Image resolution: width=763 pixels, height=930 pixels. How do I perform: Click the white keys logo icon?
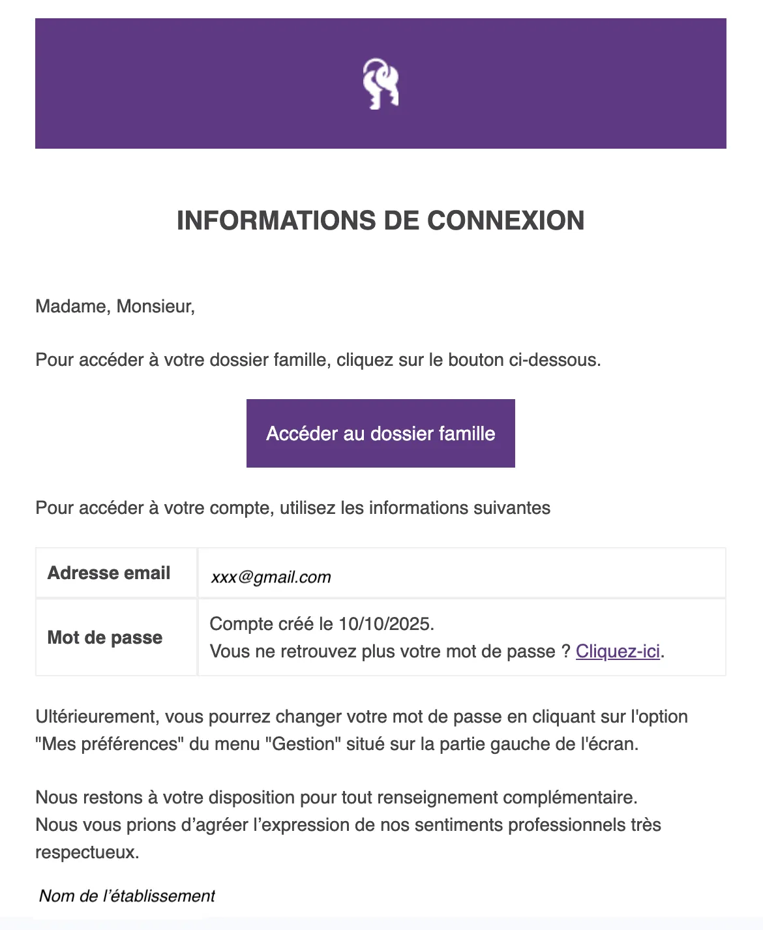[x=381, y=83]
